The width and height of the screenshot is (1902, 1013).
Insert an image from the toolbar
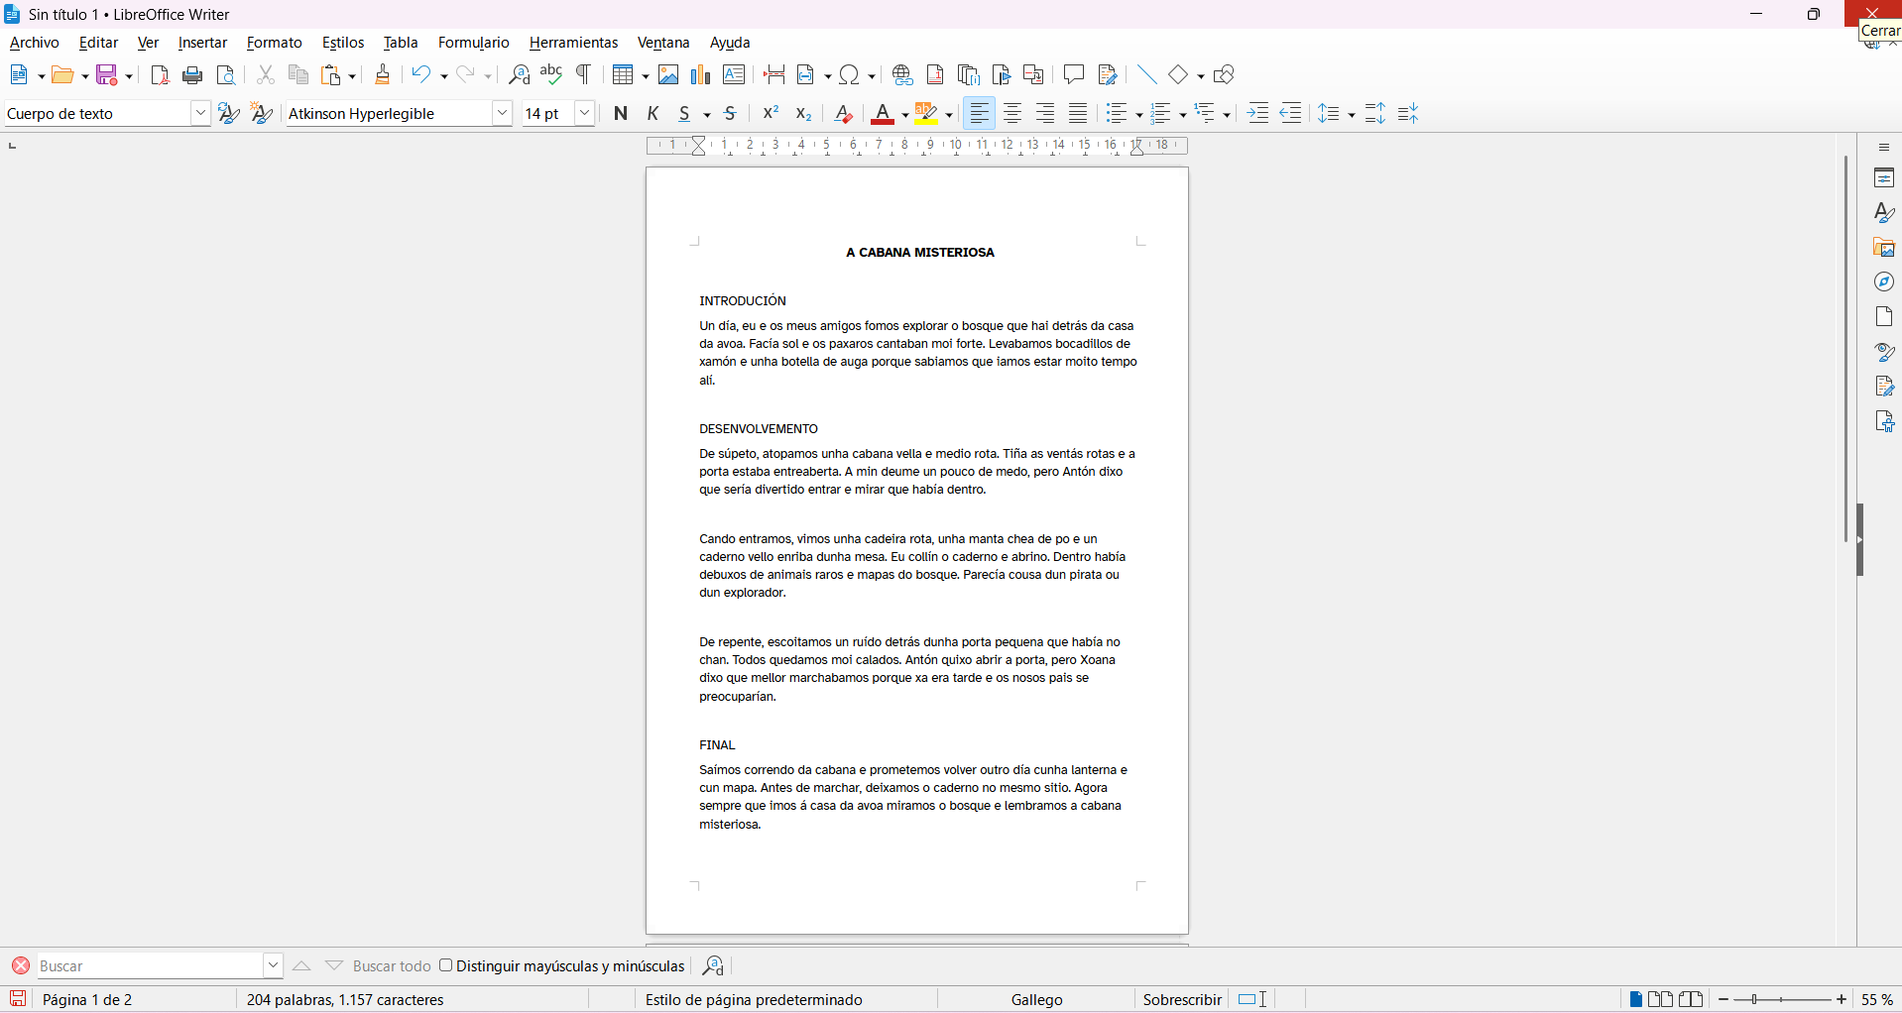pyautogui.click(x=668, y=75)
